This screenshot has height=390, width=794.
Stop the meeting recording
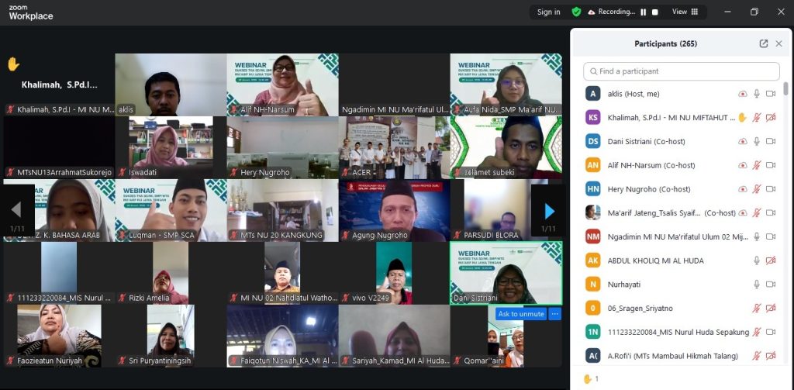point(655,12)
